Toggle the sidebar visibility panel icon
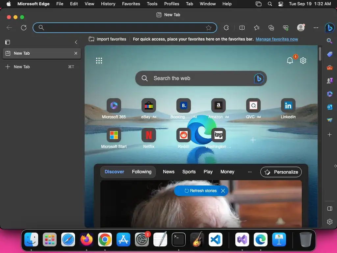Image resolution: width=337 pixels, height=253 pixels. [x=329, y=209]
